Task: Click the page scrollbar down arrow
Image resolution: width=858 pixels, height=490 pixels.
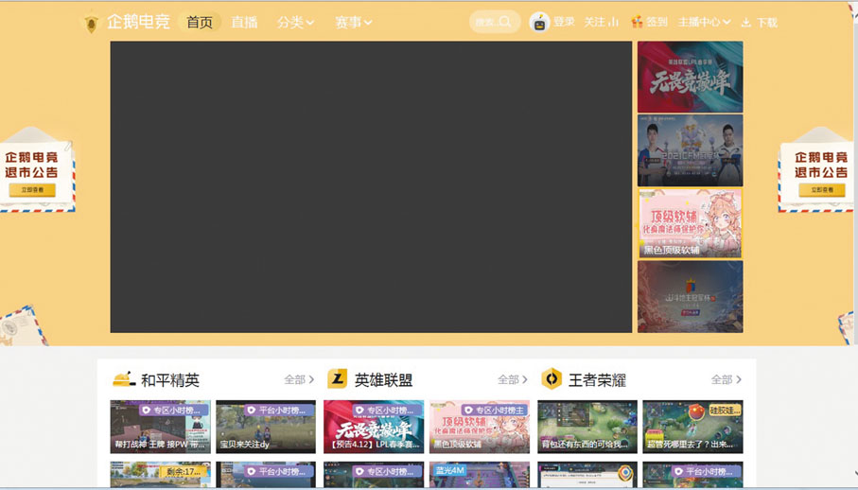Action: (854, 474)
